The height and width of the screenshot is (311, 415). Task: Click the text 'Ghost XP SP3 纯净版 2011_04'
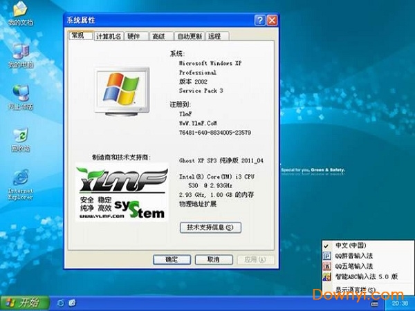[x=221, y=160]
